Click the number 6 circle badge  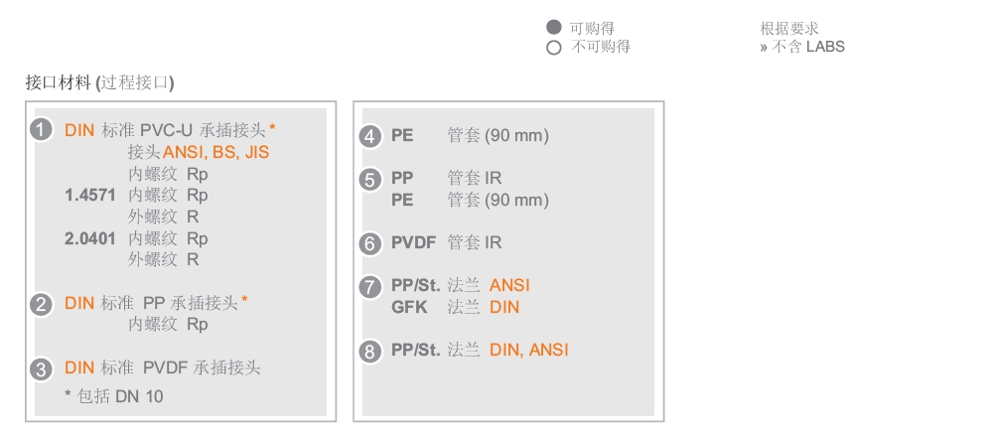point(369,244)
